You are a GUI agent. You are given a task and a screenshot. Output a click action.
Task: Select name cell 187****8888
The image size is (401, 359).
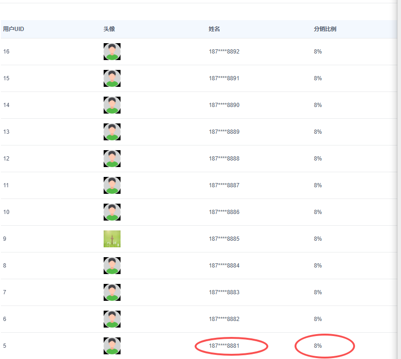(x=224, y=159)
